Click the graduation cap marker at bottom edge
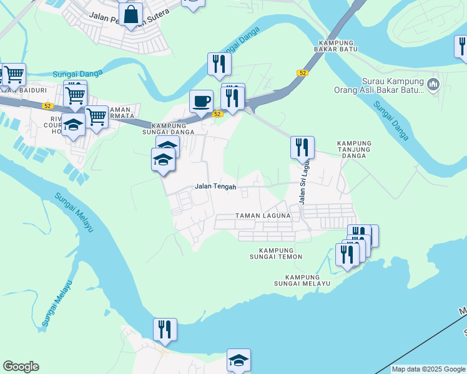The height and width of the screenshot is (374, 467). [238, 361]
